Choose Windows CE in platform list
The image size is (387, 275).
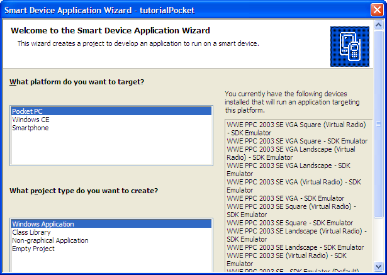tap(30, 120)
